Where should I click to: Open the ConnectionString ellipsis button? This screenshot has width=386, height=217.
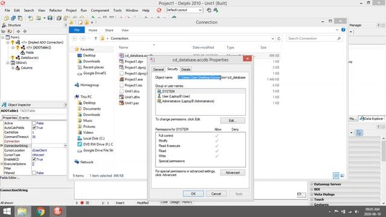pyautogui.click(x=65, y=146)
